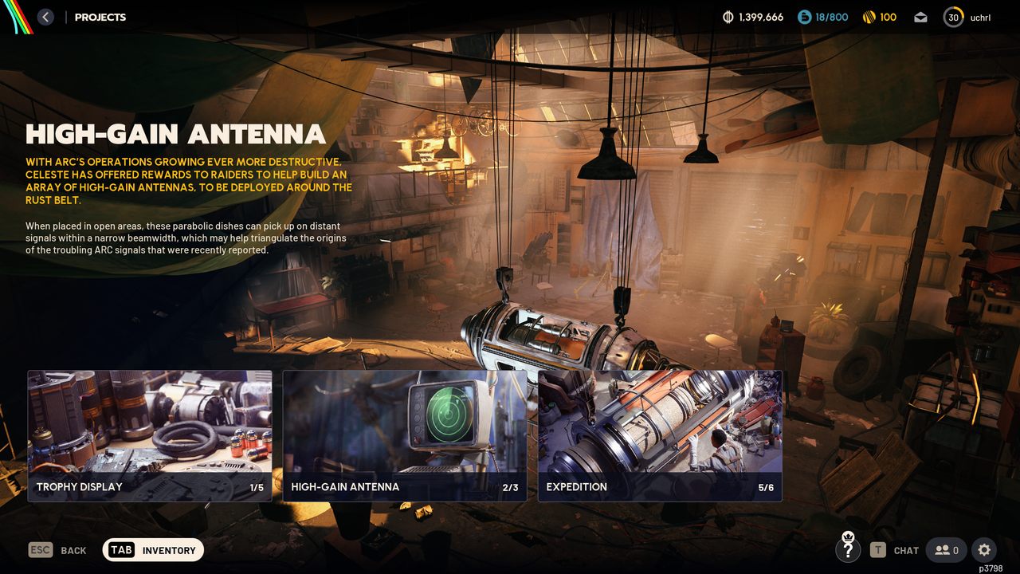
Task: Click the High-Gain Antenna 2/3 progress count
Action: pyautogui.click(x=511, y=487)
